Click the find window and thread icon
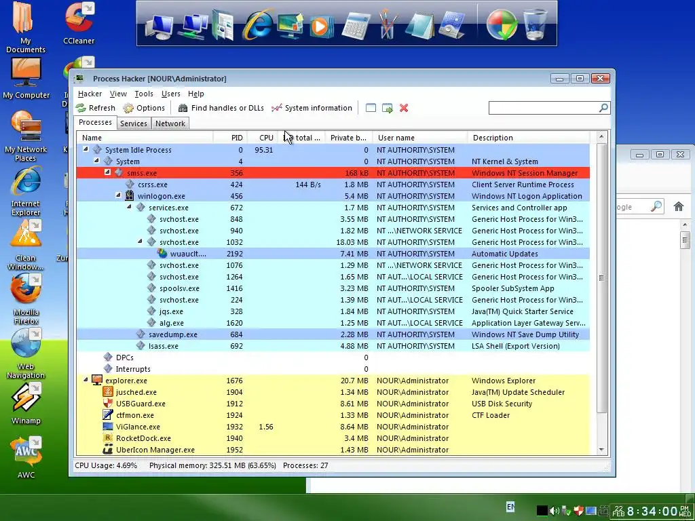 coord(388,108)
